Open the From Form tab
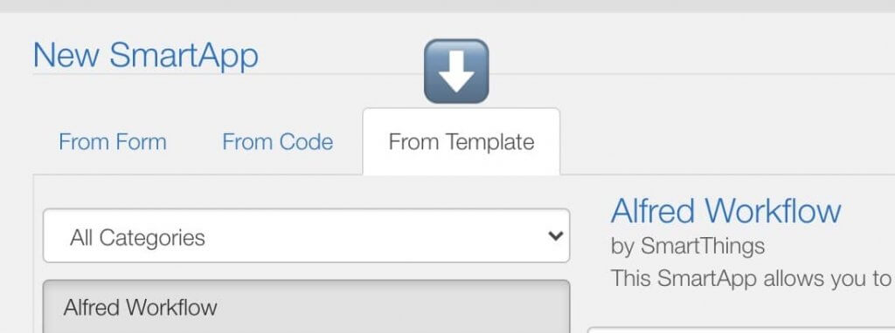Screen dimensions: 895x333 point(113,142)
